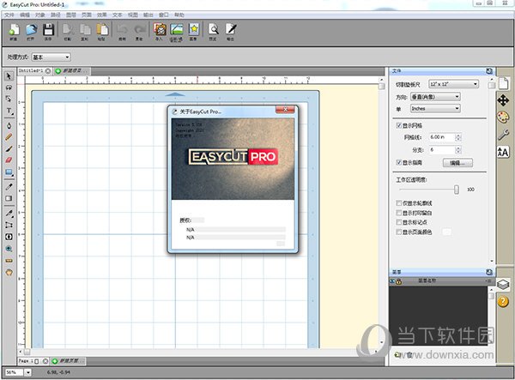The height and width of the screenshot is (380, 515).
Task: Enable the Show registration marks checkbox
Action: tap(399, 222)
